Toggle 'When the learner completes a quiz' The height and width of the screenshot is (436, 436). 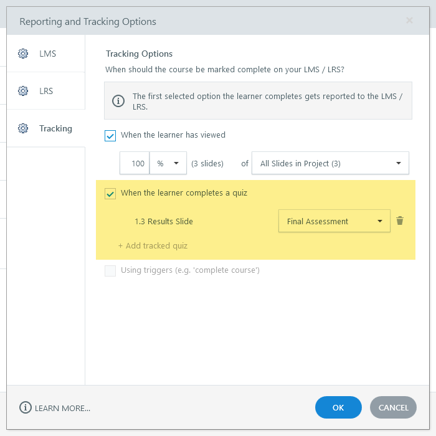tap(110, 193)
